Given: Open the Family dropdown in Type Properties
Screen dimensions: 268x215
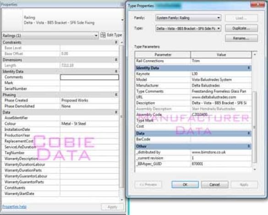Looking at the screenshot, I should (x=188, y=18).
